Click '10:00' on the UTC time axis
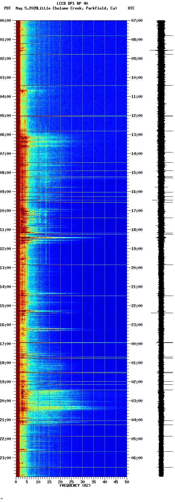Screen dimensions: 175x502 [x=137, y=78]
